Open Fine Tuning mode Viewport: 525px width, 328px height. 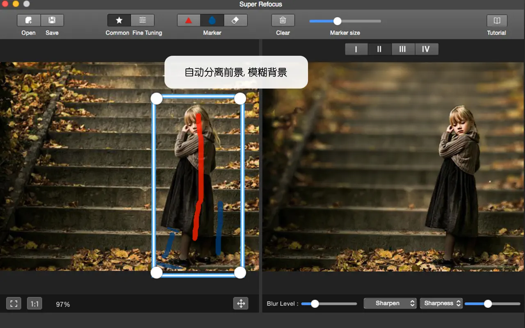pos(142,20)
